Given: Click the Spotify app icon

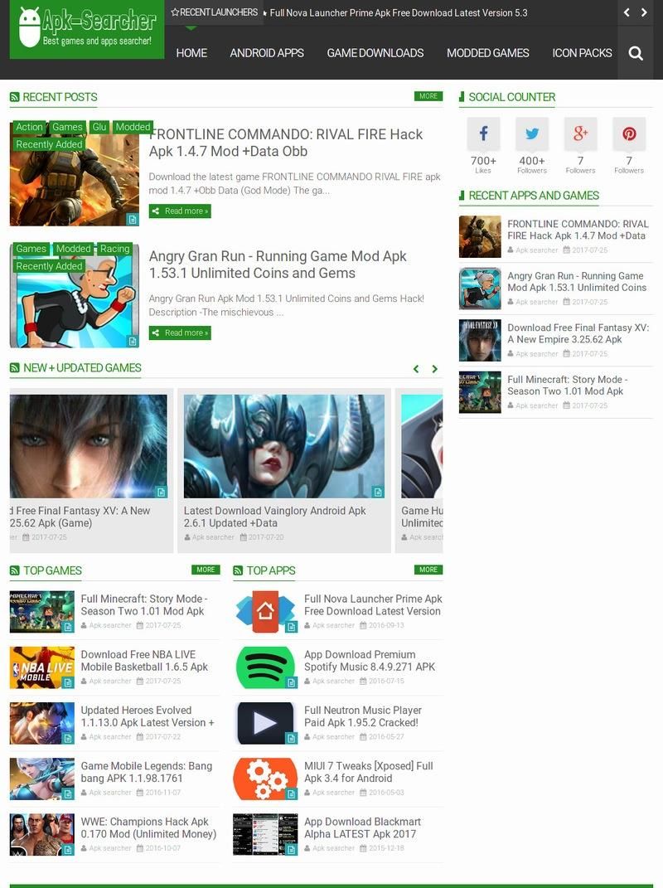Looking at the screenshot, I should (x=265, y=667).
